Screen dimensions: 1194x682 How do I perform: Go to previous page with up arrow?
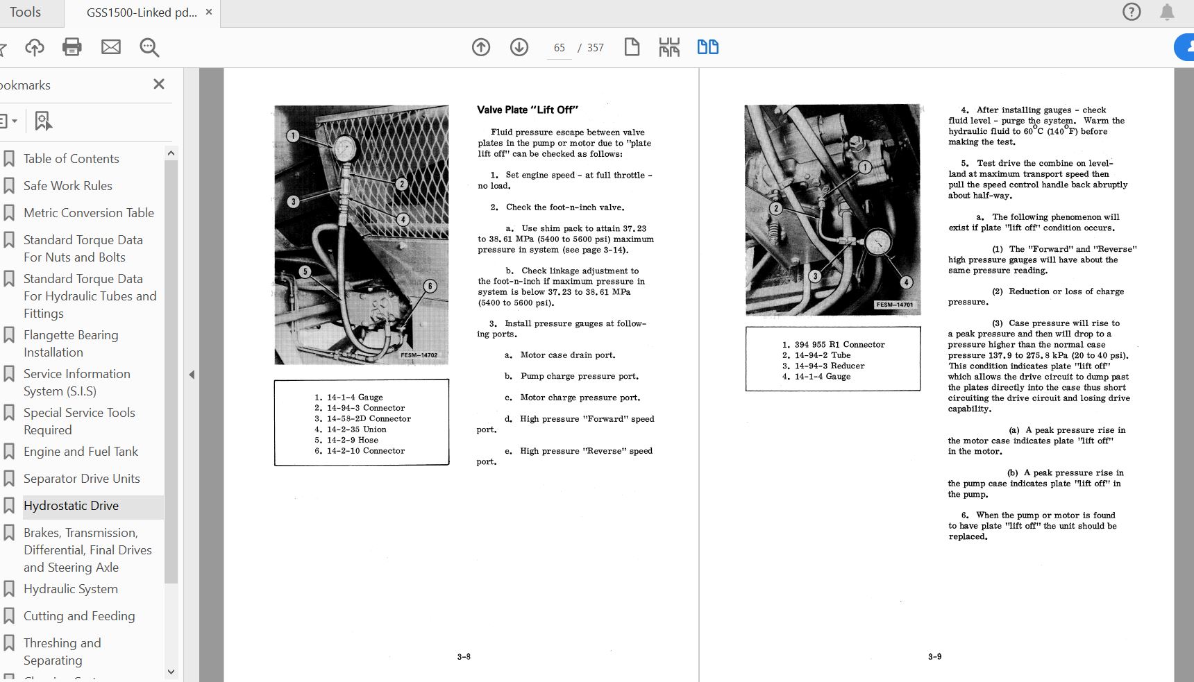481,47
